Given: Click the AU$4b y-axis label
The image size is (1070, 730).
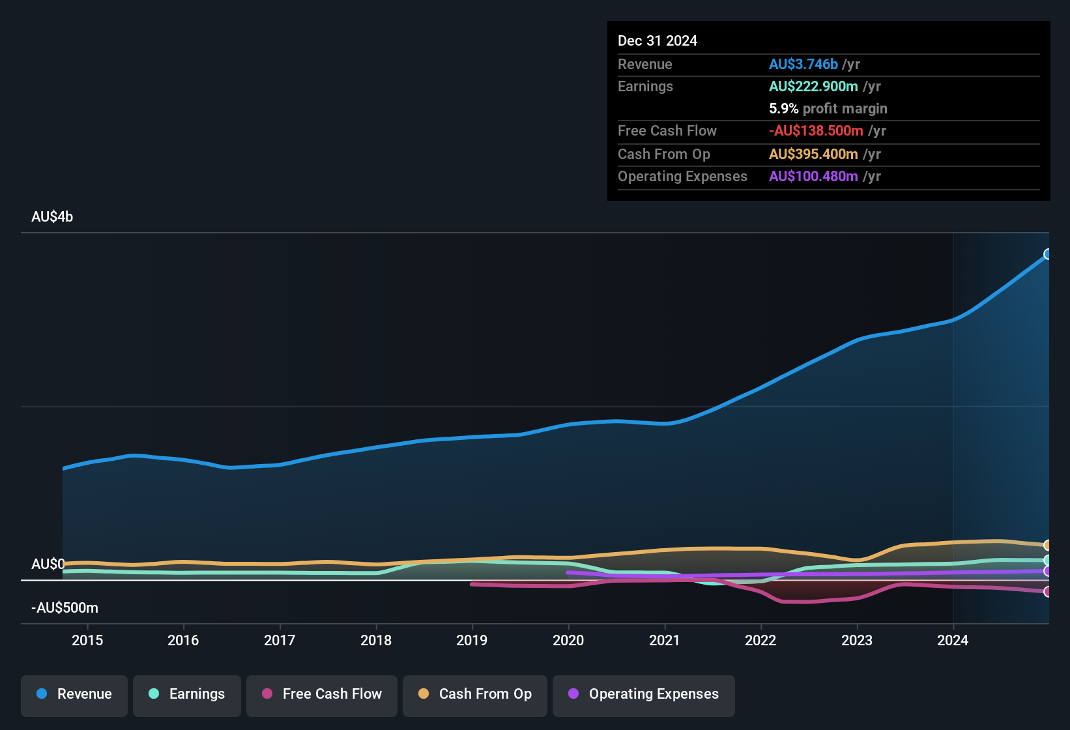Looking at the screenshot, I should (x=52, y=217).
